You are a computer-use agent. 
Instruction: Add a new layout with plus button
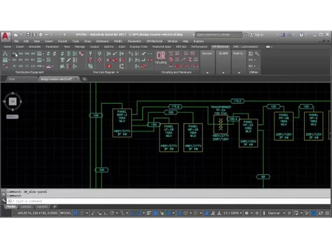[x=54, y=207]
